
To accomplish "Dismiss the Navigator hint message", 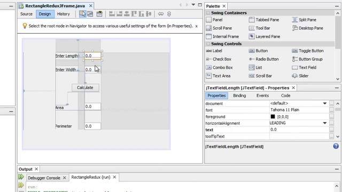I will pyautogui.click(x=196, y=26).
